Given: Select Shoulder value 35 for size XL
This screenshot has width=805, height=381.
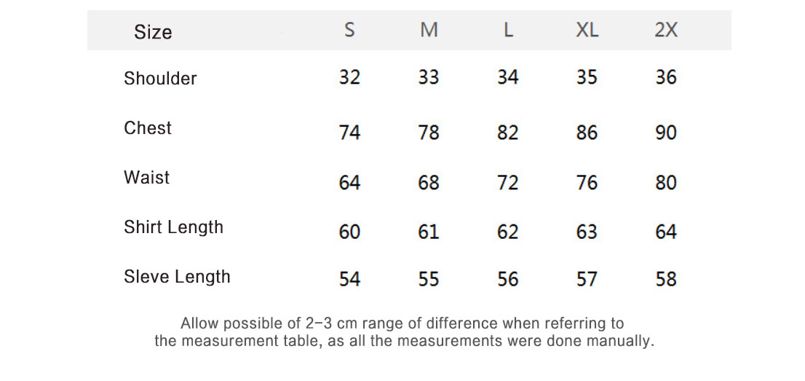Looking at the screenshot, I should coord(587,77).
